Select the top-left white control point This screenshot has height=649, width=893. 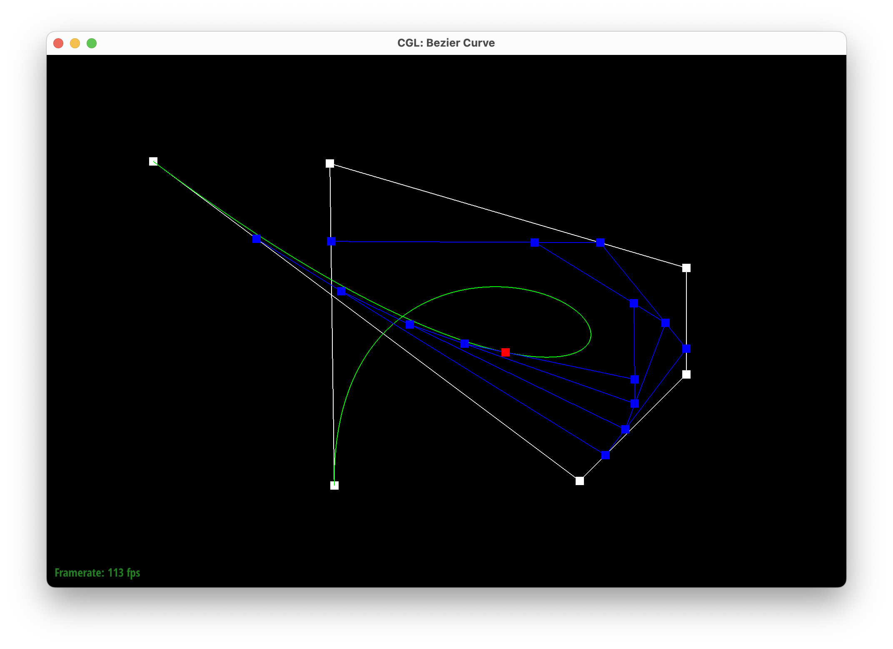point(152,161)
